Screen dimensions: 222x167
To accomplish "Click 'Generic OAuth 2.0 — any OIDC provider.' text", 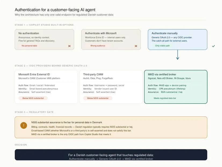I will point(172,37).
